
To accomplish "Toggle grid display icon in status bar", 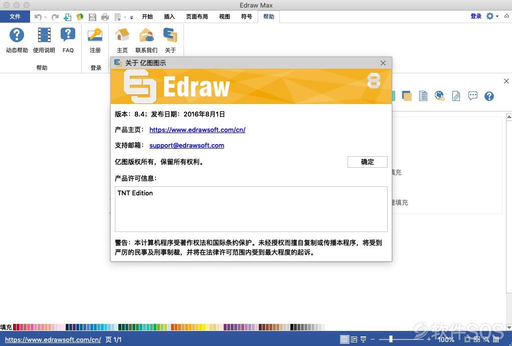I will [x=496, y=339].
